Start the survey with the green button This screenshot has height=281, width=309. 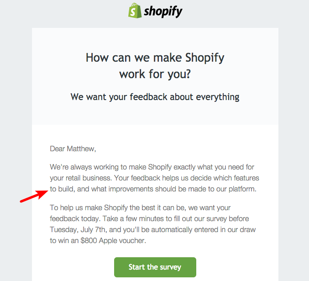[155, 267]
